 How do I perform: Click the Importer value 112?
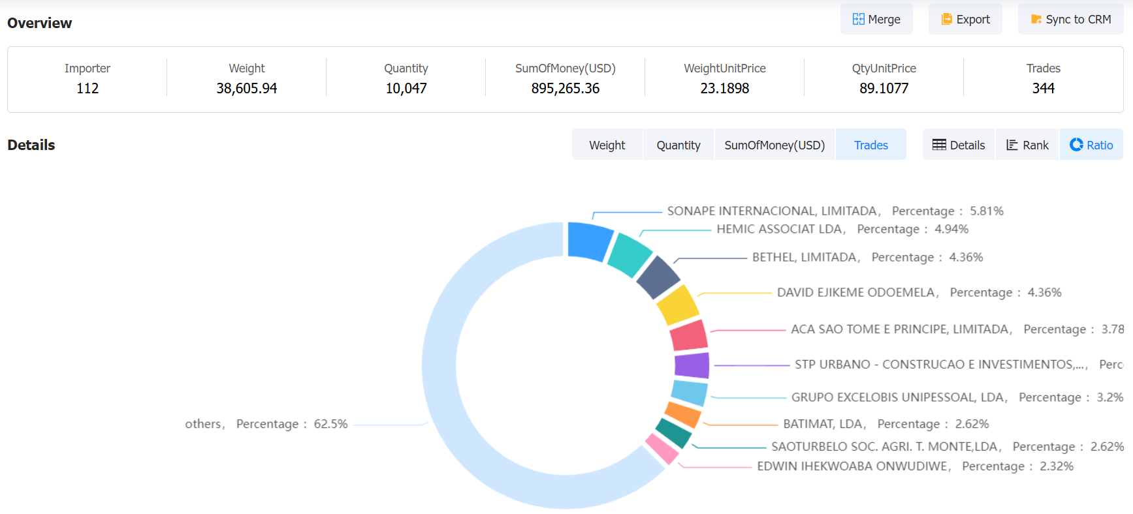(88, 88)
